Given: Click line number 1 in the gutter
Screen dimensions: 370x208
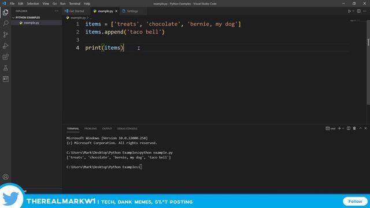Looking at the screenshot, I should (77, 24).
